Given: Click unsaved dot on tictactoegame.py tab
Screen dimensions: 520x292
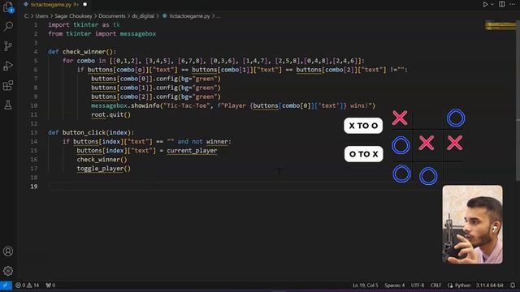Looking at the screenshot, I should point(84,5).
